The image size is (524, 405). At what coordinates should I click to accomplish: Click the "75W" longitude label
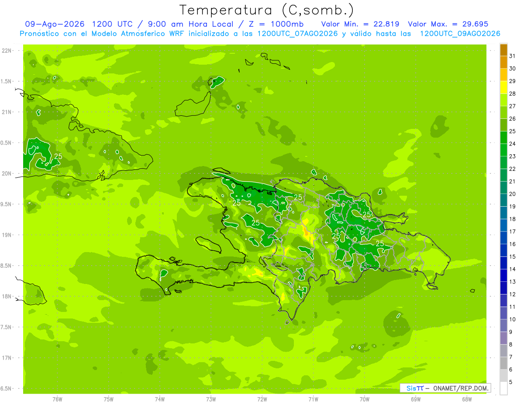109,399
